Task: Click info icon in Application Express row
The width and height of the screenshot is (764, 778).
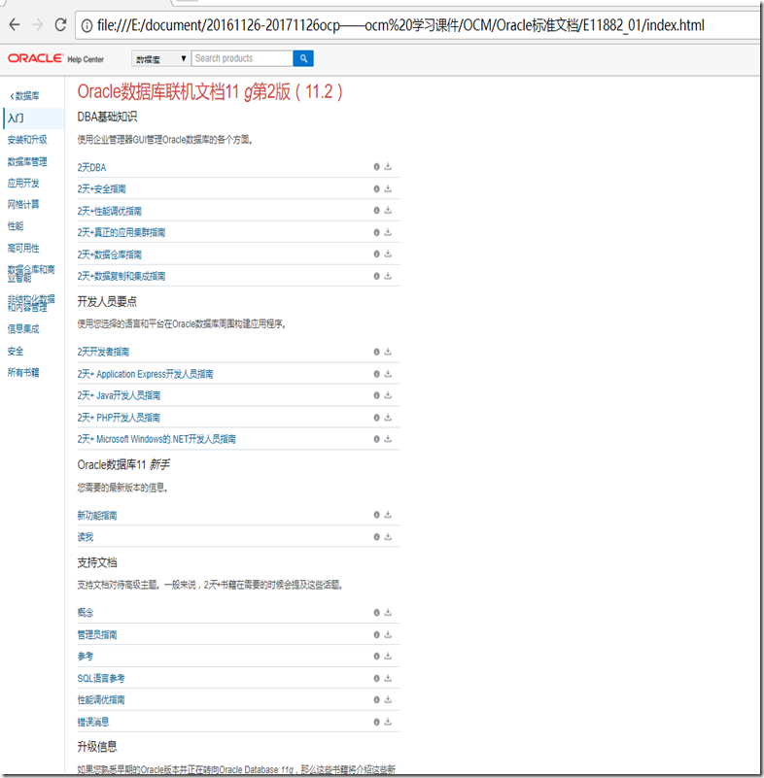Action: (x=376, y=374)
